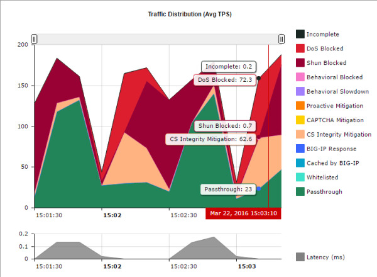The image size is (377, 277).
Task: Hide the Shun Blocked series via its swatch
Action: (x=300, y=63)
